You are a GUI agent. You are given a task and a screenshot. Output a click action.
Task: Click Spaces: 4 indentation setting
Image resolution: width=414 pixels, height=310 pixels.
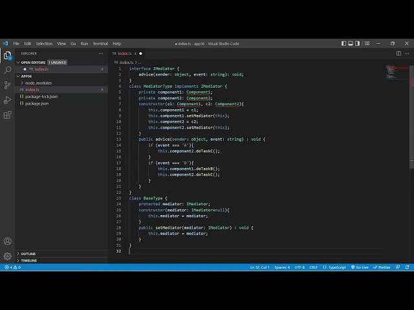pos(282,267)
